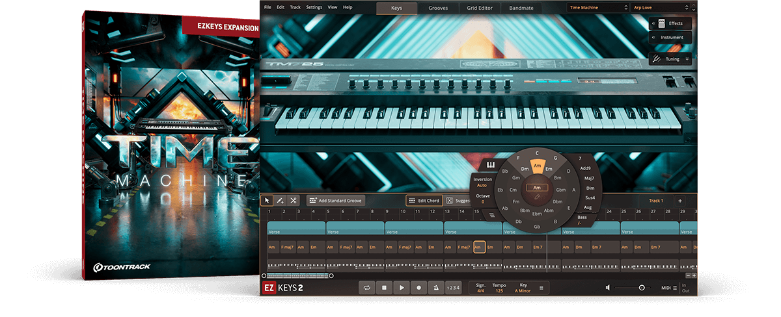
Task: Toggle loop playback
Action: click(367, 287)
